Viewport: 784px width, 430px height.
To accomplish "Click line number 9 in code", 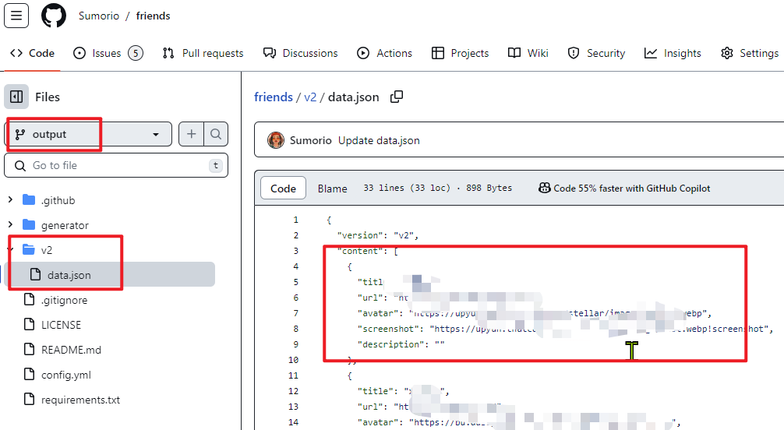I will pos(295,344).
